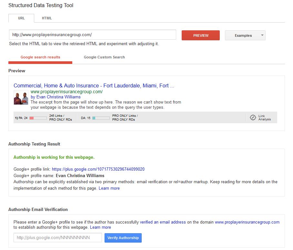Click the by Evan Christina Williams author link

(56, 97)
